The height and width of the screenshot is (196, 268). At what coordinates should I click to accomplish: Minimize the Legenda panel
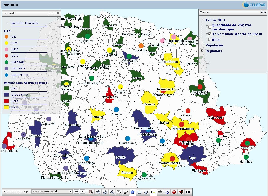52,13
